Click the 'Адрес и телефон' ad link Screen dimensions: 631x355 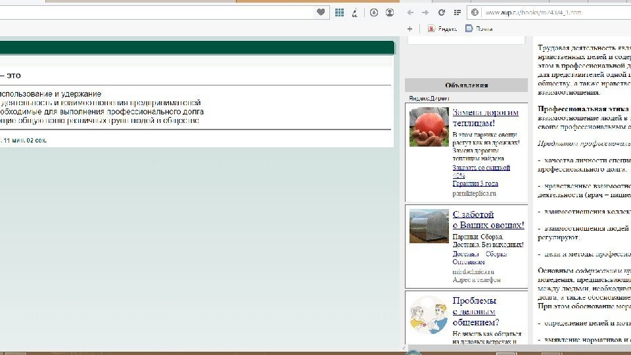pos(477,279)
